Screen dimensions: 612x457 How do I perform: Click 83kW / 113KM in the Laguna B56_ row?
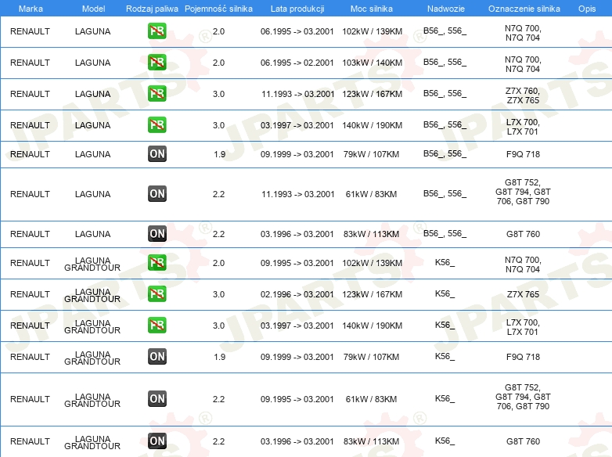click(371, 234)
